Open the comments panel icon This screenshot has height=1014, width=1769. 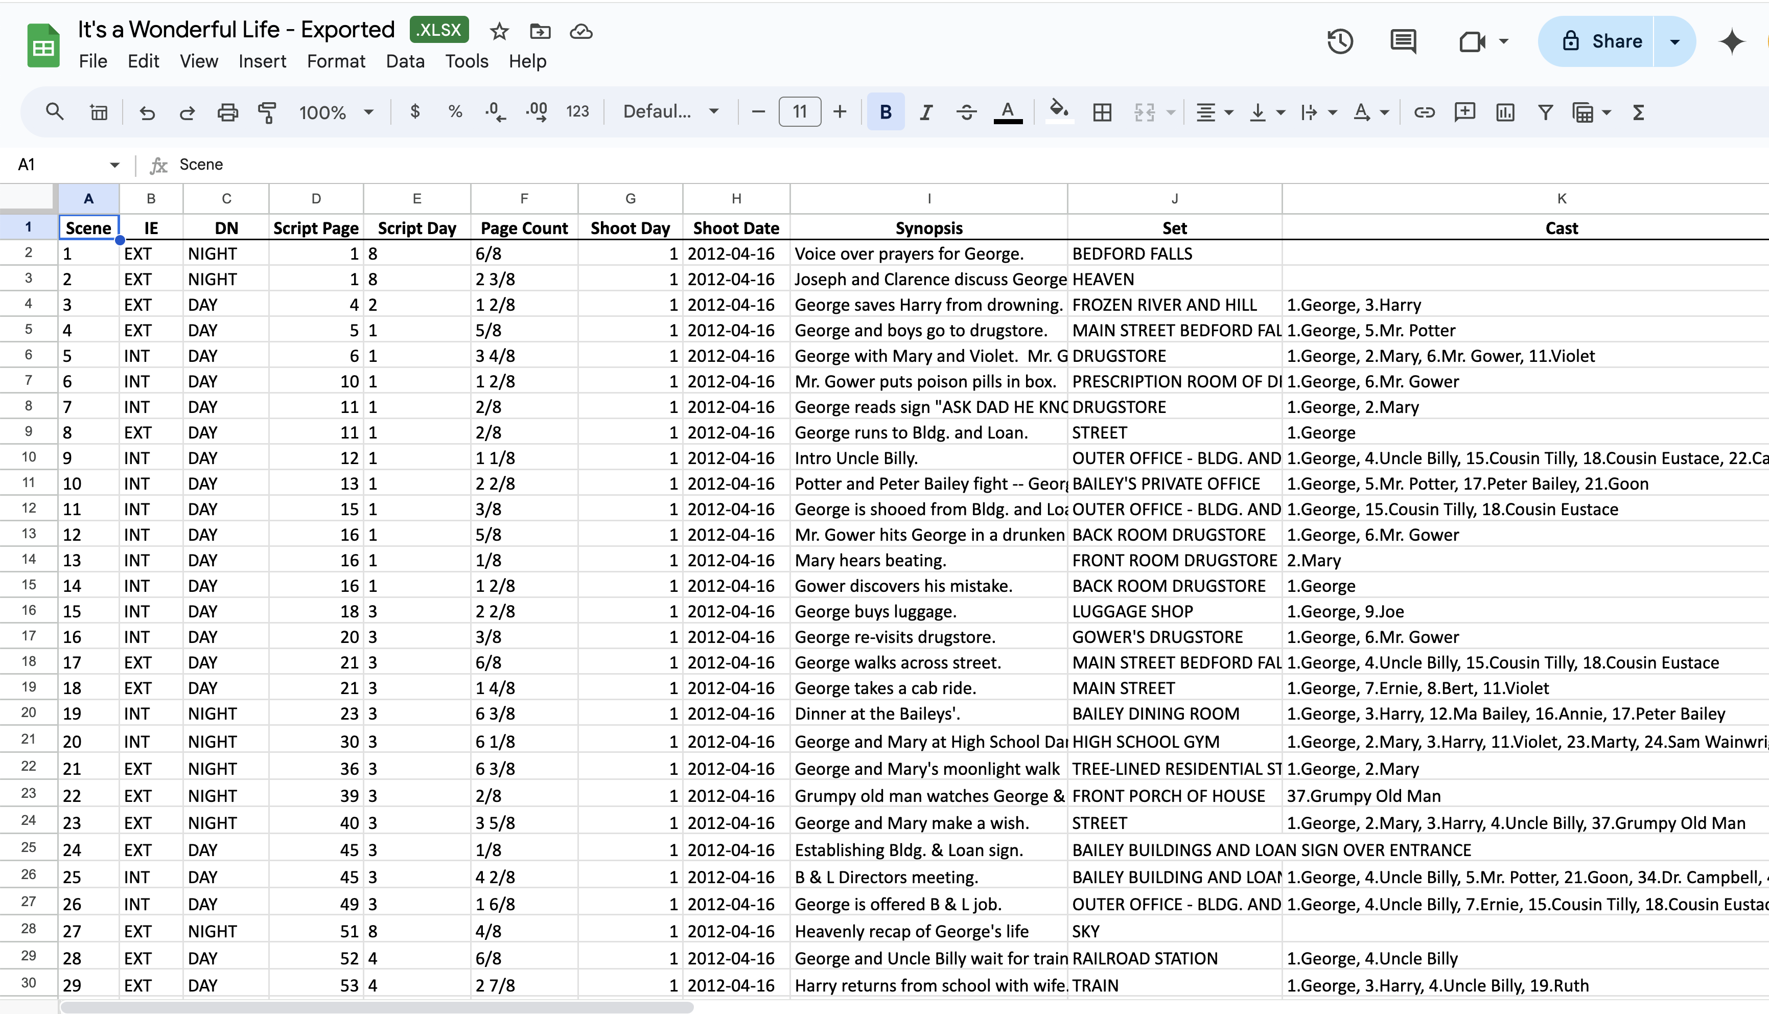1403,41
